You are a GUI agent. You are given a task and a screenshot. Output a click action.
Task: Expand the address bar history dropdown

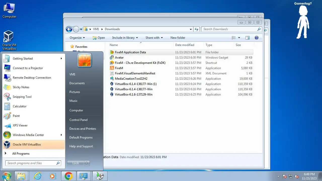tap(191, 29)
